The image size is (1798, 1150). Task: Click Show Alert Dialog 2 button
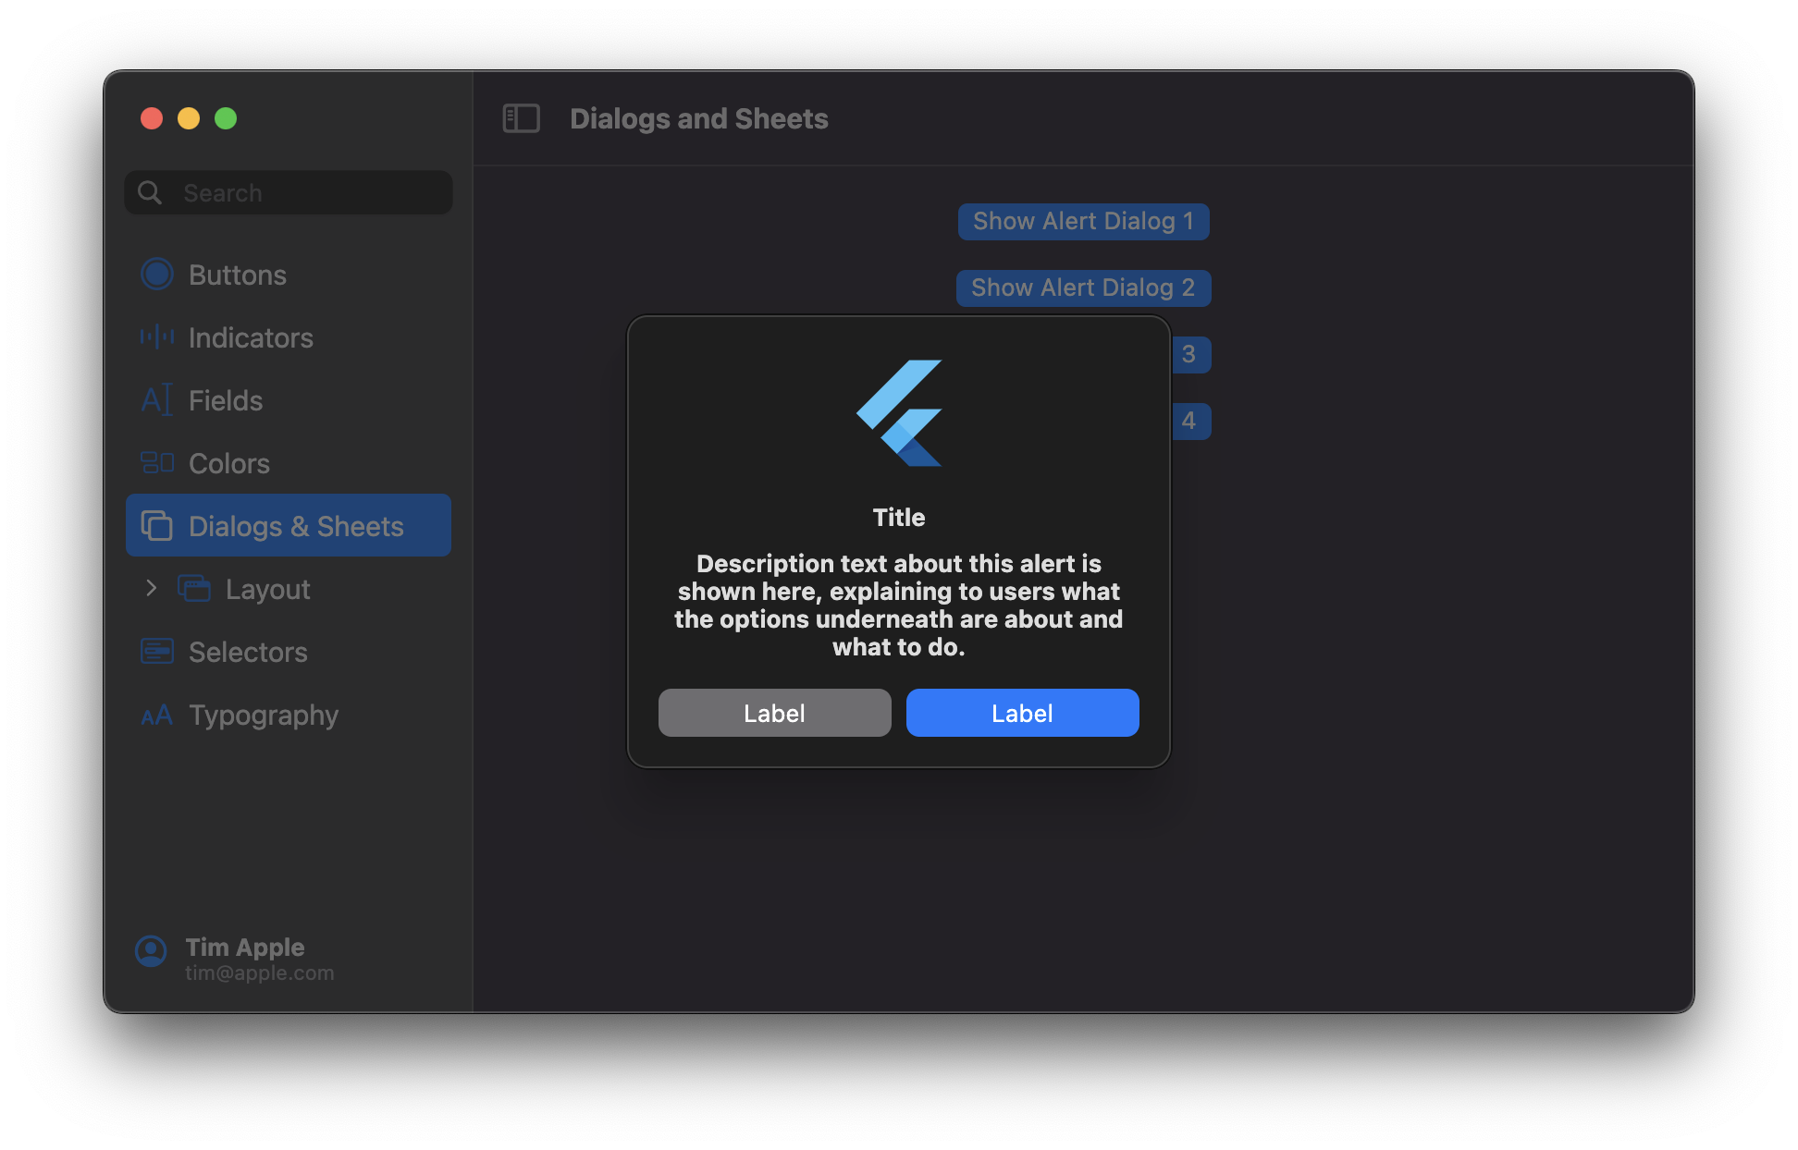coord(1083,288)
